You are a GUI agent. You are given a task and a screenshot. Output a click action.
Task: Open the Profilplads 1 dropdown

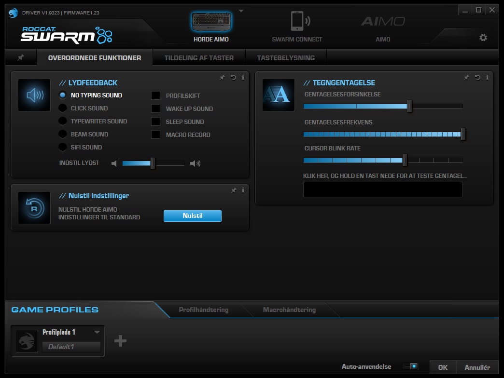pos(97,332)
